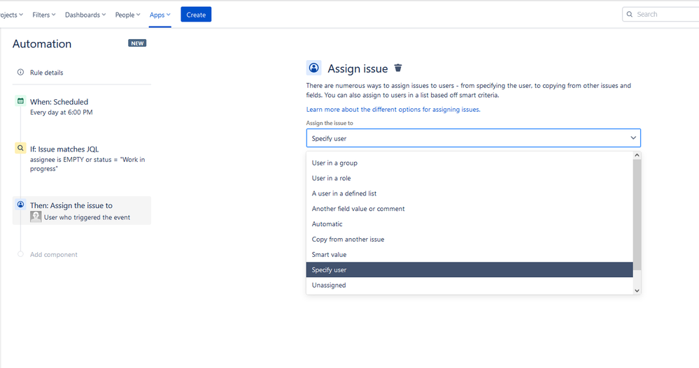Choose 'User in a group' option
Screen dimensions: 699x368
tap(469, 163)
